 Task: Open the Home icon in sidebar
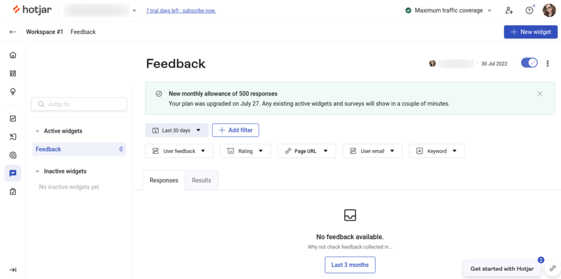[x=13, y=55]
